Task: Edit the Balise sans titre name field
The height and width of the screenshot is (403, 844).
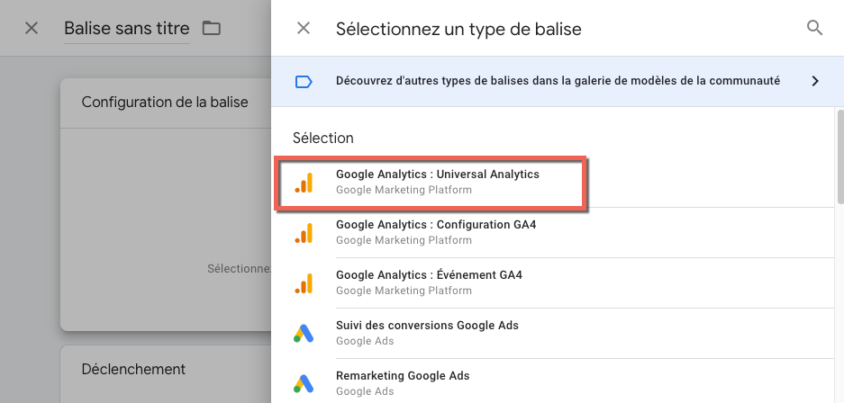Action: point(126,28)
